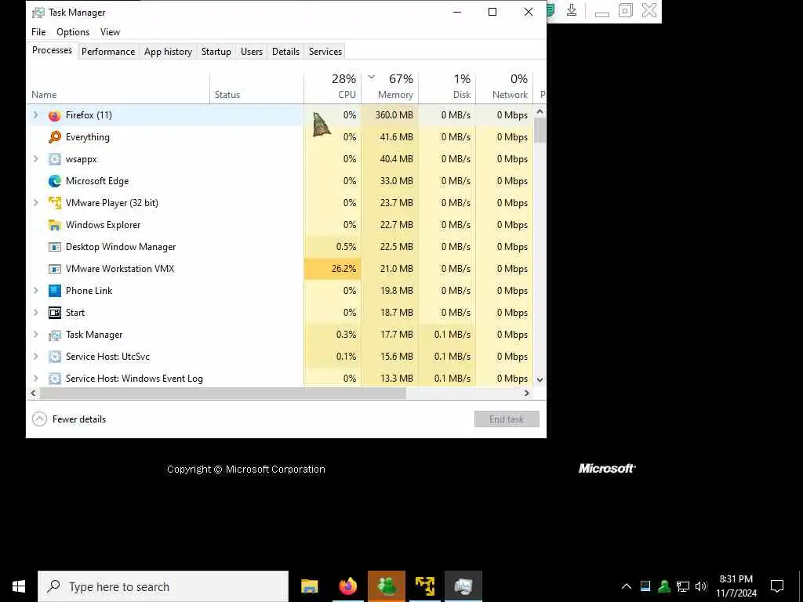Show hidden system tray icons
The width and height of the screenshot is (803, 602).
pos(627,586)
